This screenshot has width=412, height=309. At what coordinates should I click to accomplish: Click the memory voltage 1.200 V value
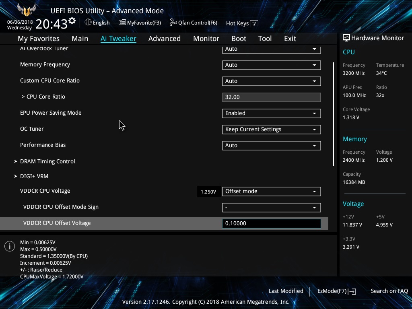click(x=384, y=160)
